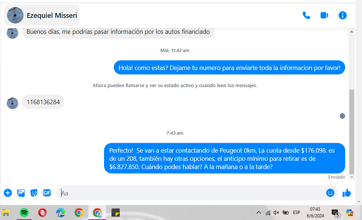This screenshot has width=362, height=220.
Task: Attach a photo using the image icon
Action: click(21, 193)
